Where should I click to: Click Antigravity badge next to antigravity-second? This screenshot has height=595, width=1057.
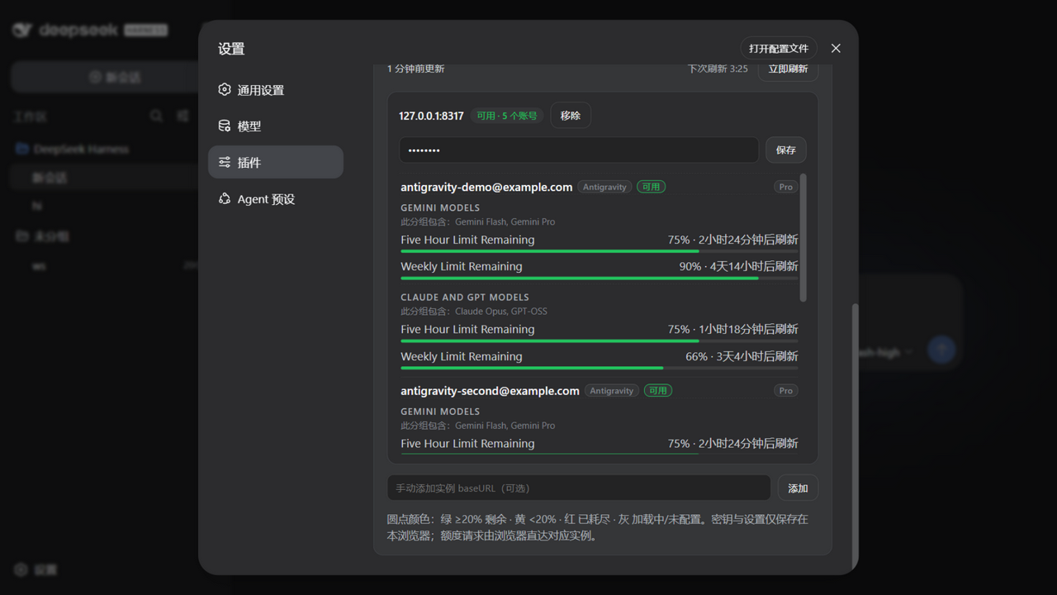(612, 390)
